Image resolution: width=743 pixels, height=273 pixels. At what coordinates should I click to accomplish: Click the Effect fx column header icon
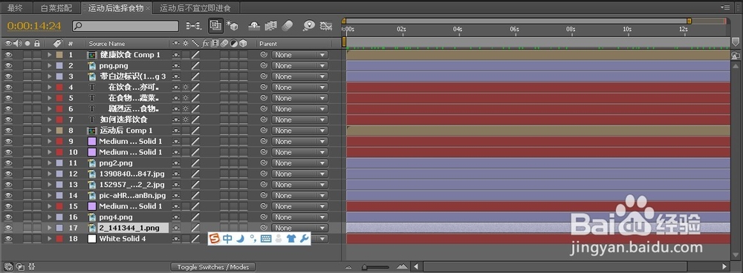[x=206, y=44]
